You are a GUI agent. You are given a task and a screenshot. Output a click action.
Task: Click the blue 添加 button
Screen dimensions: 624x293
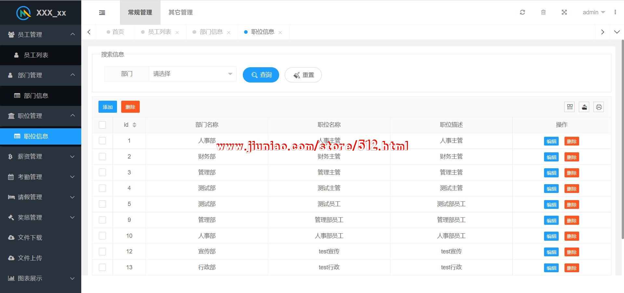coord(108,107)
